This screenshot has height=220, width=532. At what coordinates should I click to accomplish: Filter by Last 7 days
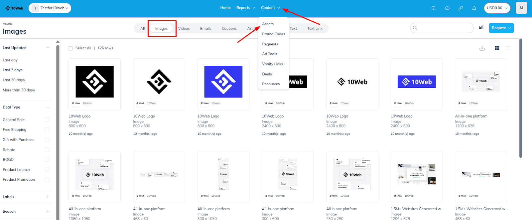pyautogui.click(x=13, y=70)
